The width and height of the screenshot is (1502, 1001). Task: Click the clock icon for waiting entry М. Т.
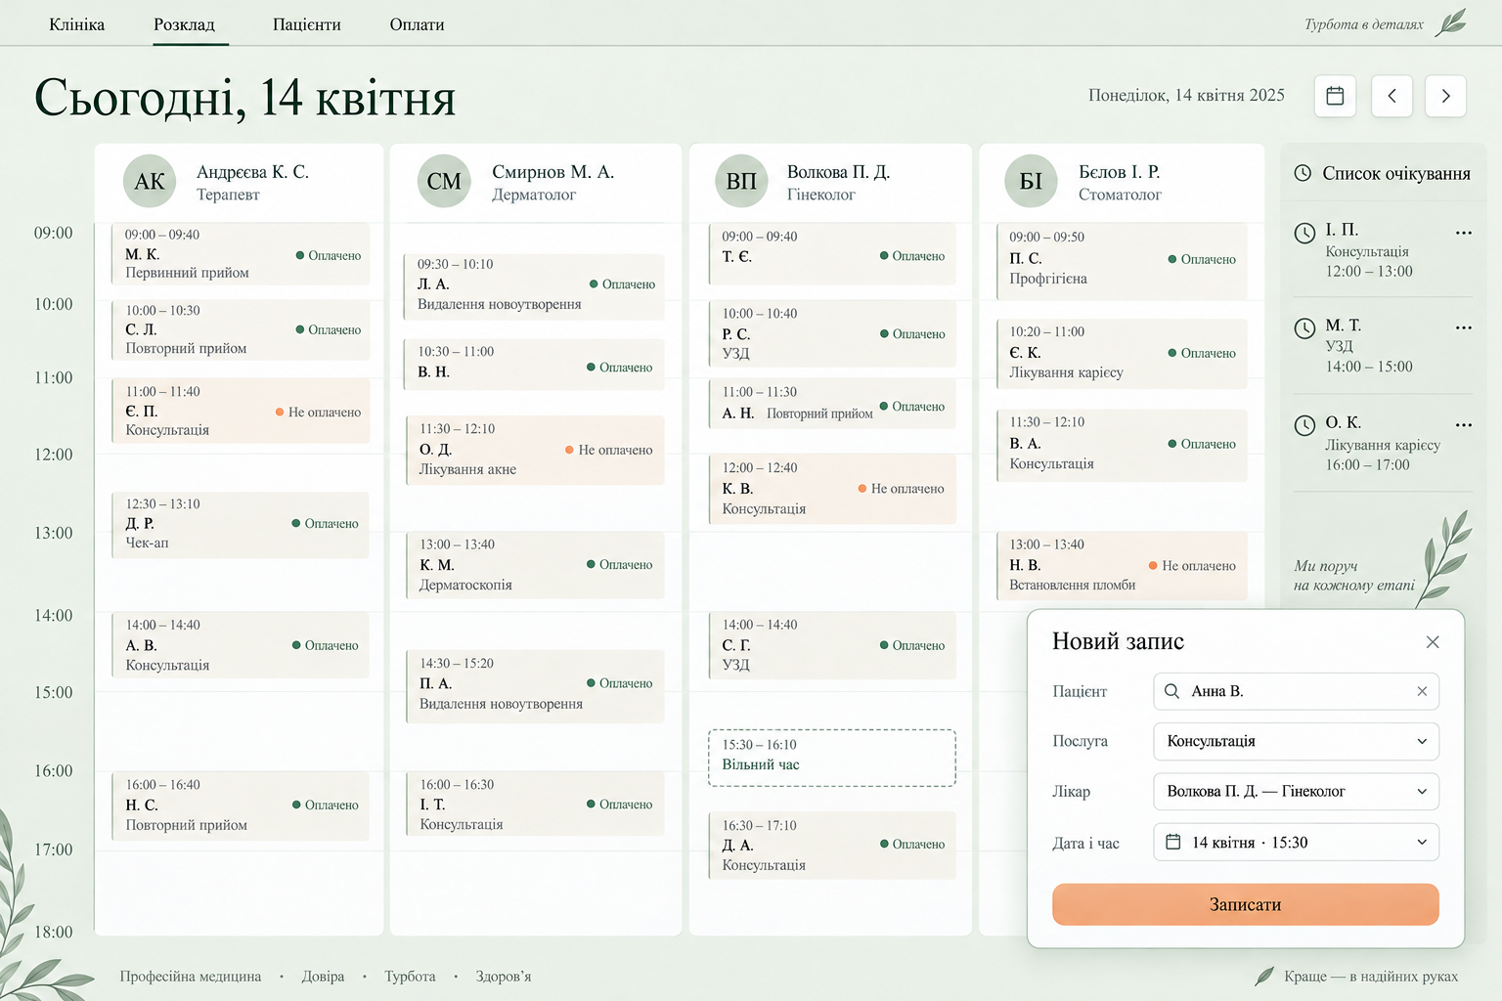tap(1304, 328)
